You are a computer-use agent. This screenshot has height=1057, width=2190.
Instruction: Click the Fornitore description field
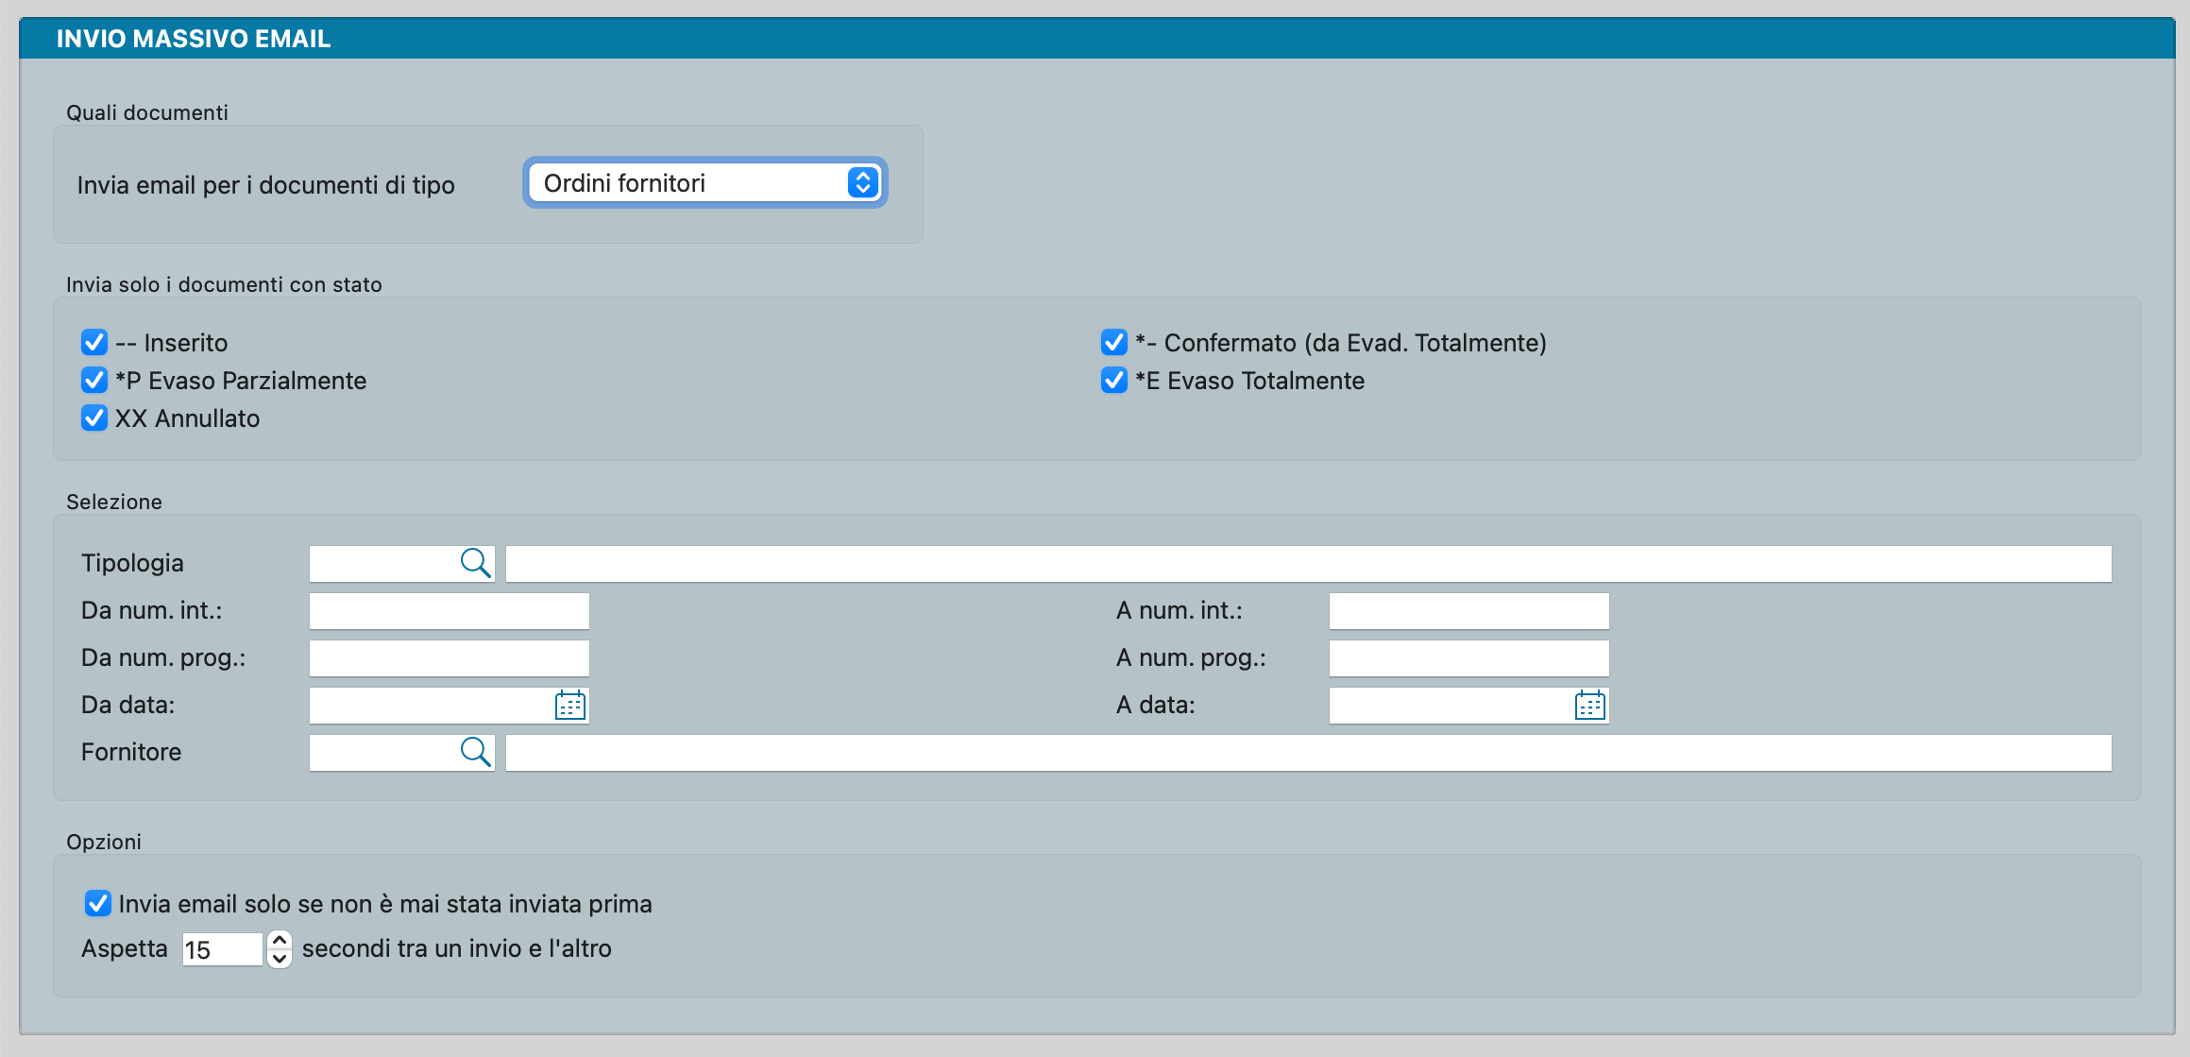[1309, 753]
